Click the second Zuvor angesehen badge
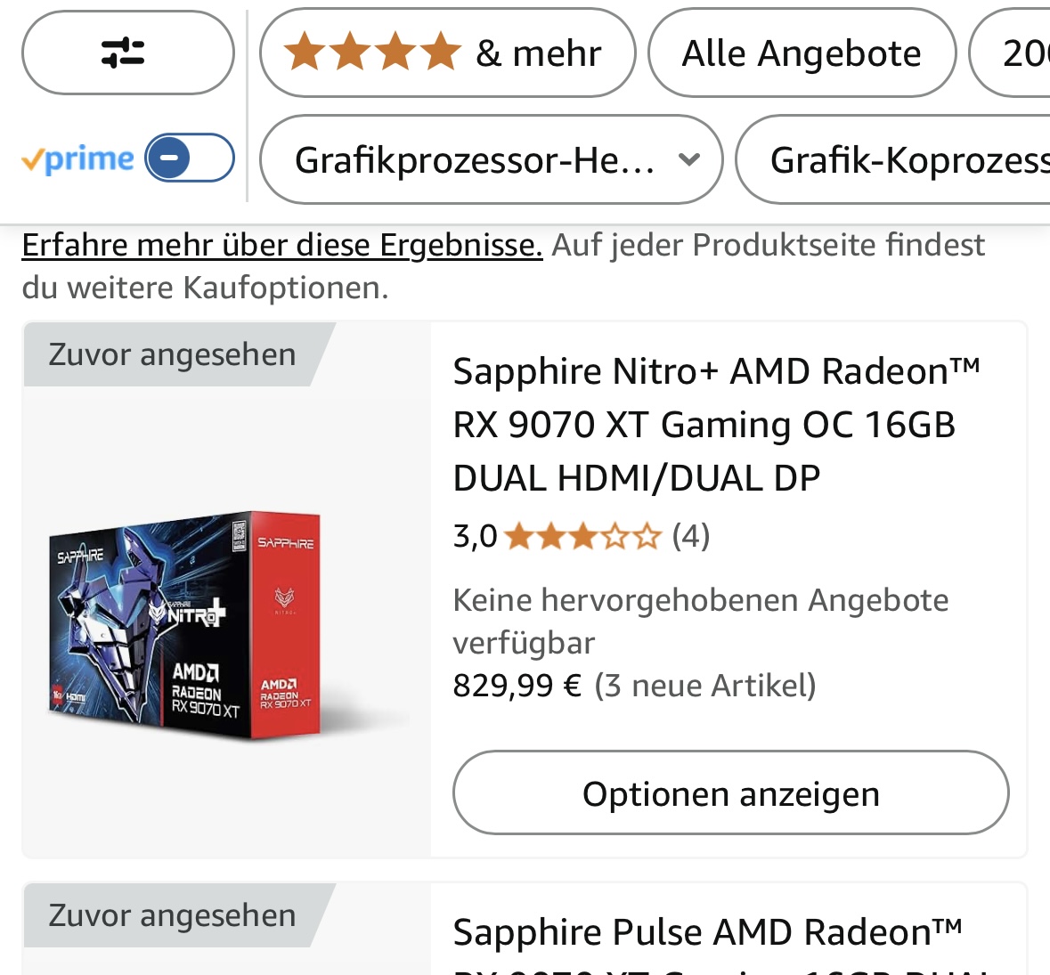1050x975 pixels. (x=172, y=915)
